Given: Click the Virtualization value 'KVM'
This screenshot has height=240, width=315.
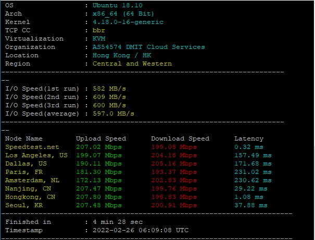Looking at the screenshot, I should point(99,39).
